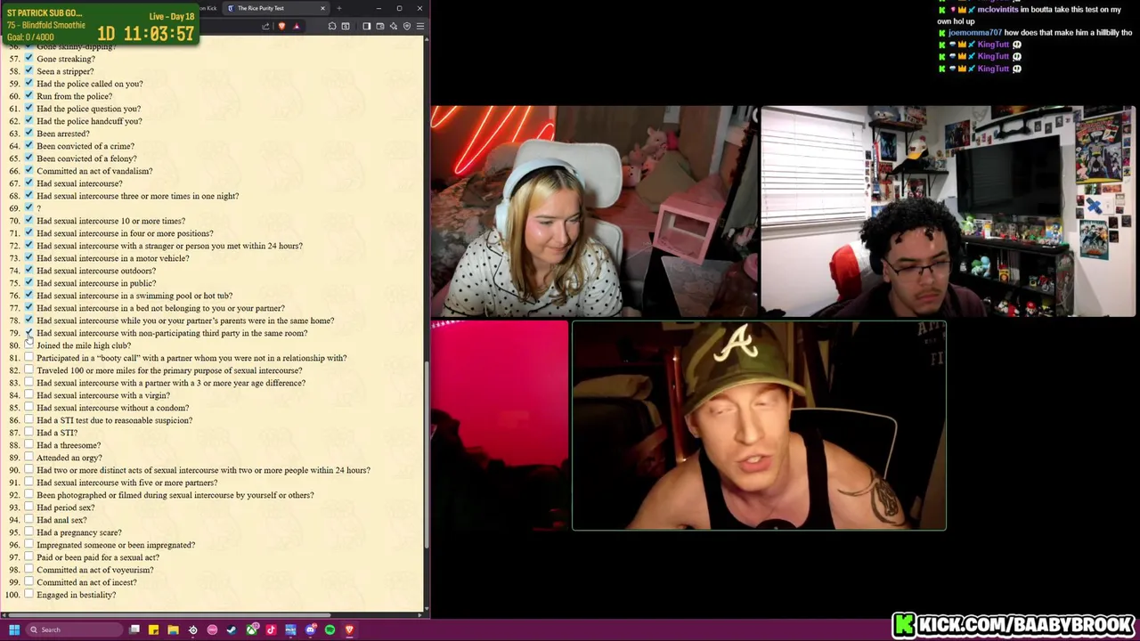Image resolution: width=1140 pixels, height=641 pixels.
Task: Check 'Committed an act of voyeurism?' checkbox
Action: [x=28, y=569]
